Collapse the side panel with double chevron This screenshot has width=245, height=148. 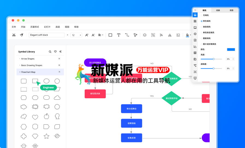click(195, 10)
